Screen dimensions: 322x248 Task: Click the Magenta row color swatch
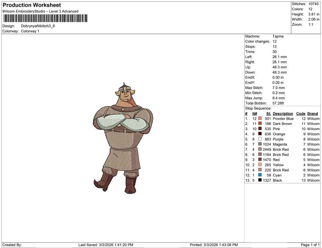260,144
